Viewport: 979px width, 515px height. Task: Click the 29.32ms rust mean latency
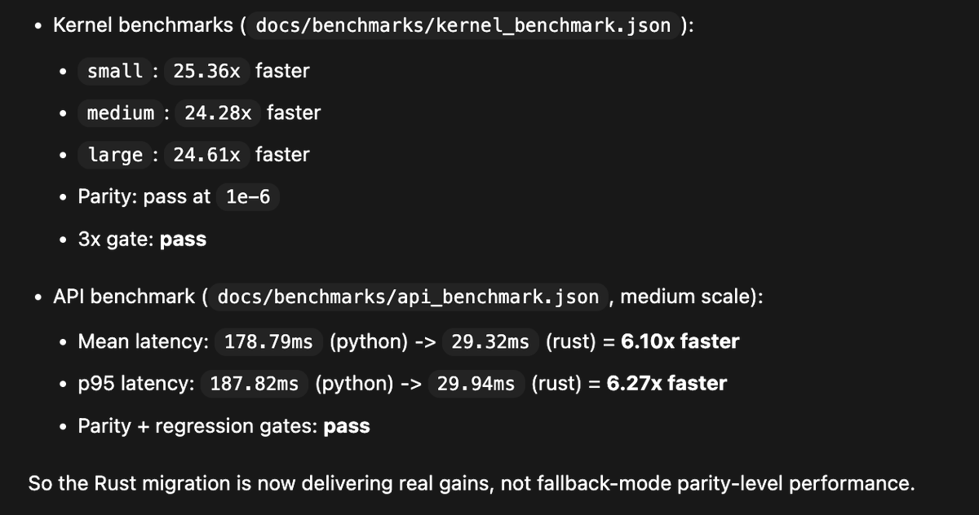[x=490, y=341]
